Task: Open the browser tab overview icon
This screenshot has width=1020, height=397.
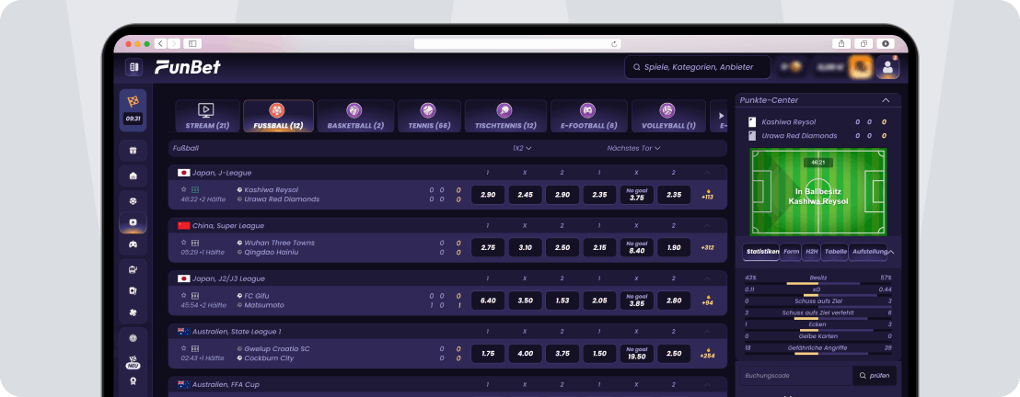Action: coord(864,43)
